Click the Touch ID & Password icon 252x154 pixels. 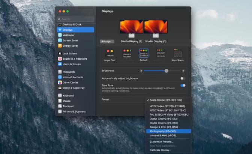pos(60,59)
